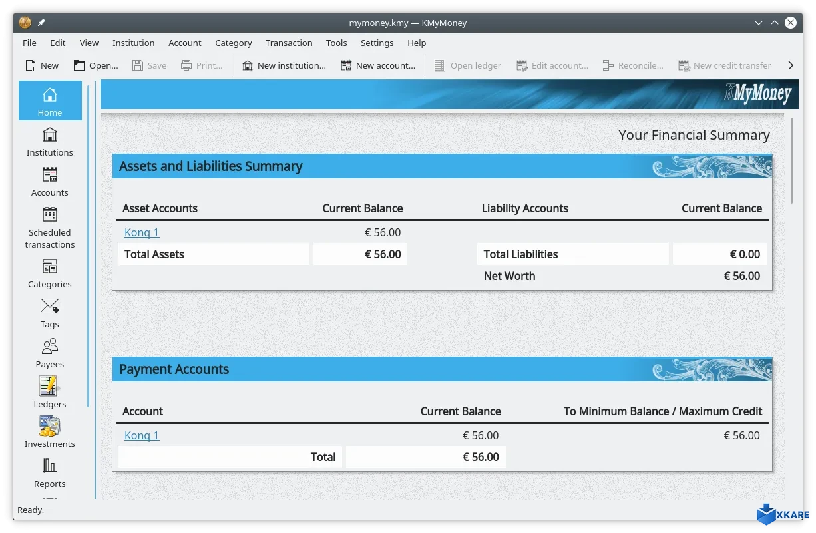Maximize the KMyMoney window
The image size is (816, 533).
pos(775,23)
